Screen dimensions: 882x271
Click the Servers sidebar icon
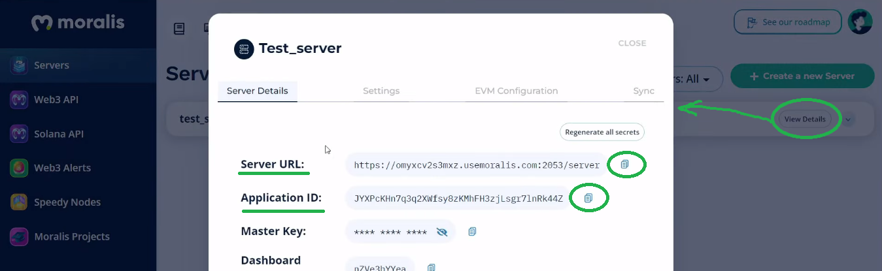coord(18,65)
